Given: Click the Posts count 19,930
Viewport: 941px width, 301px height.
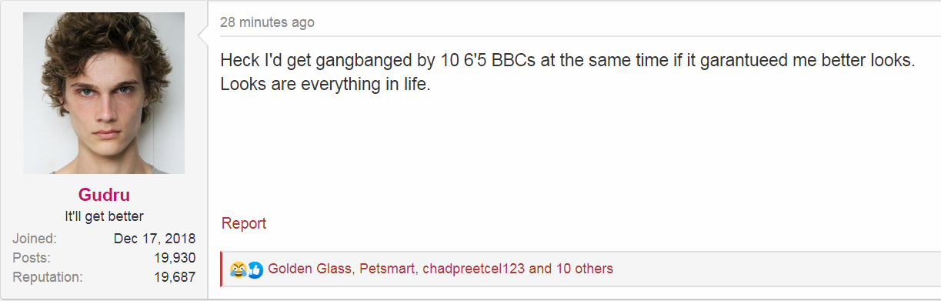Looking at the screenshot, I should (175, 258).
